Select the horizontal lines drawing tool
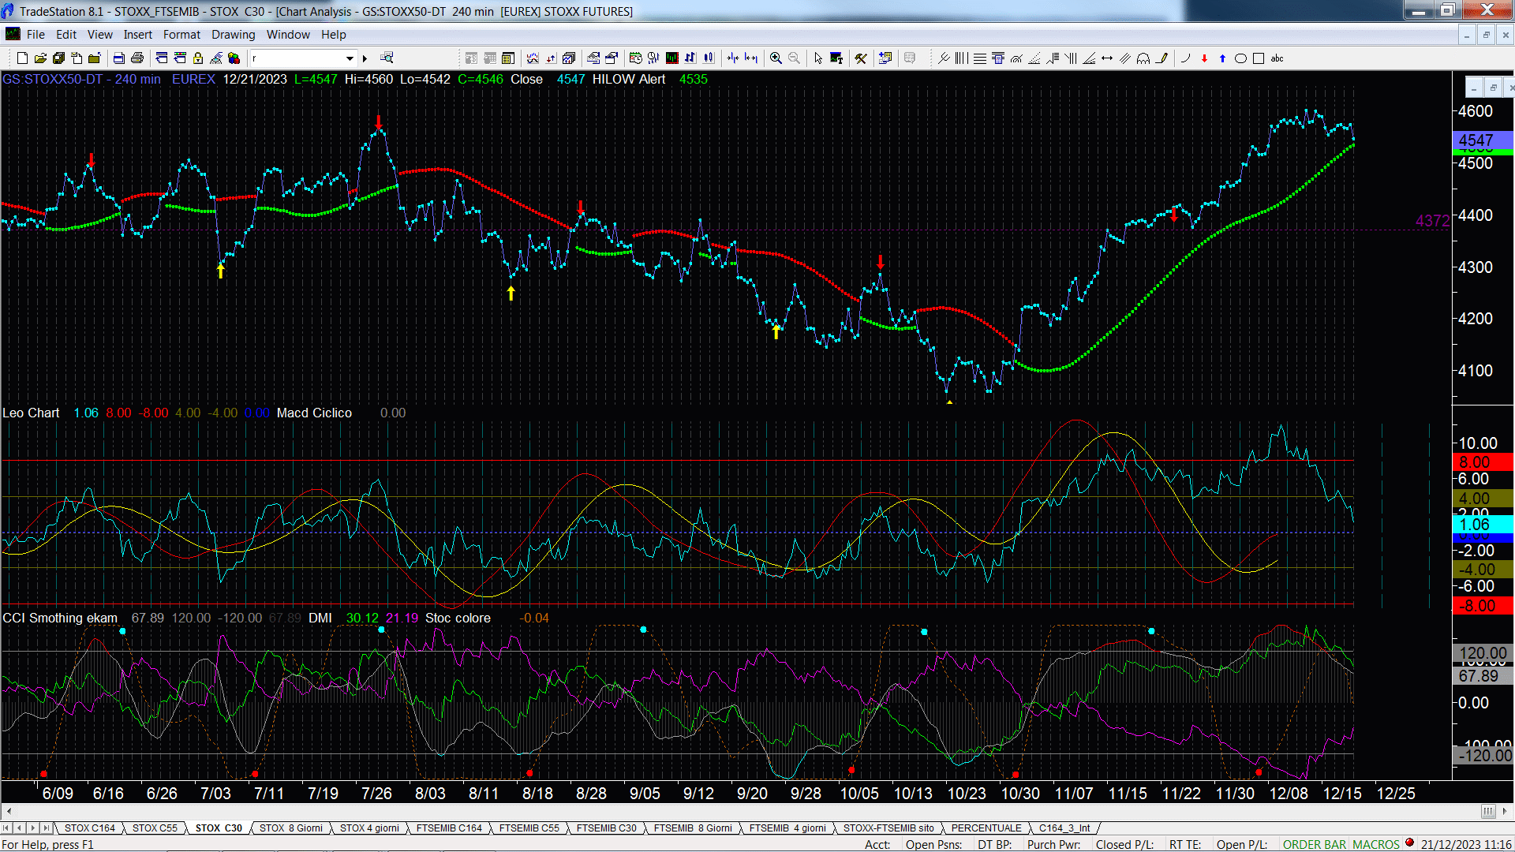 979,58
